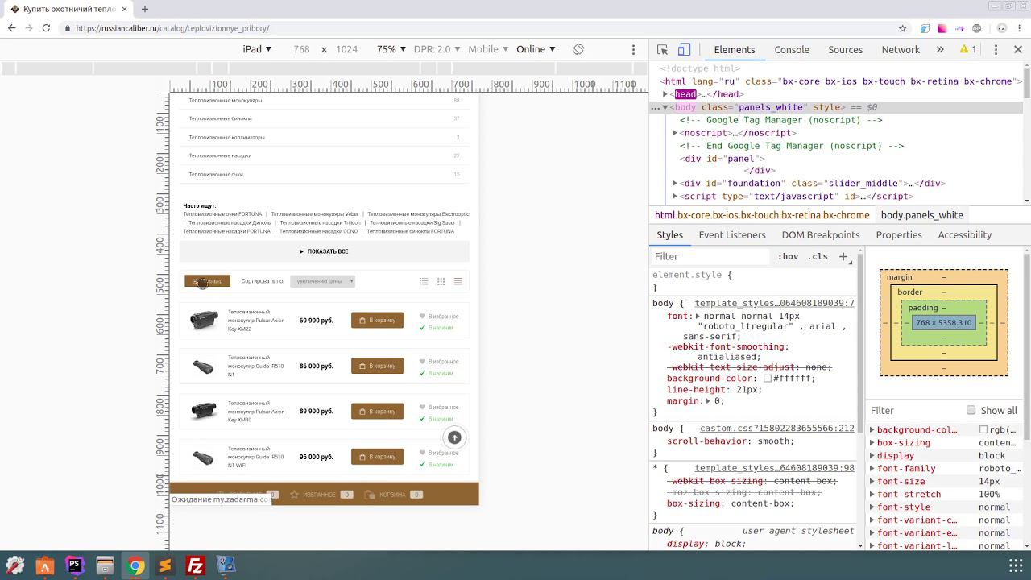Image resolution: width=1031 pixels, height=580 pixels.
Task: Click the warning count indicator in DevTools
Action: click(x=968, y=49)
